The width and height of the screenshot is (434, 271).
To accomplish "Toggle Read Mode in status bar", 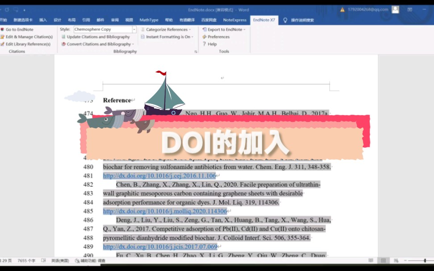I will tap(370, 260).
